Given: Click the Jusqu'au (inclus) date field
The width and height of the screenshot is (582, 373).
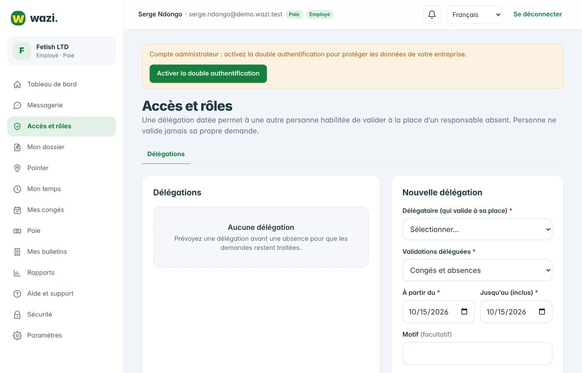Looking at the screenshot, I should 516,311.
